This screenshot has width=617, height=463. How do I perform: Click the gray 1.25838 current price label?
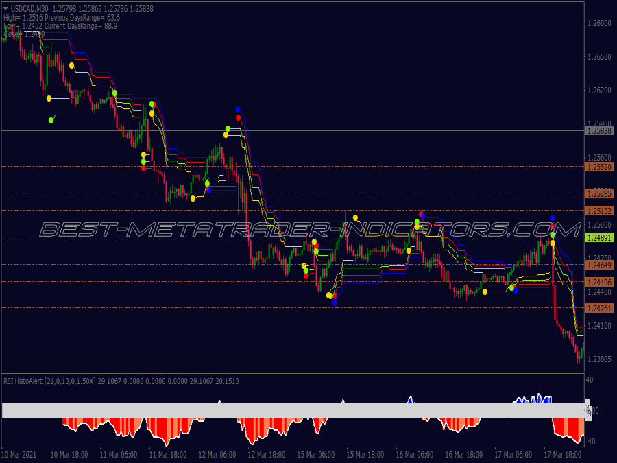click(x=599, y=131)
